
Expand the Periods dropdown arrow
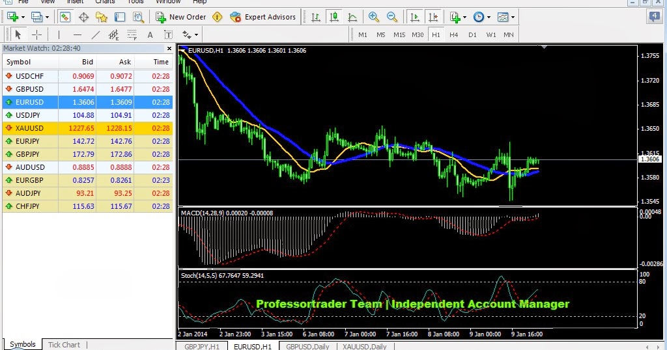(489, 18)
